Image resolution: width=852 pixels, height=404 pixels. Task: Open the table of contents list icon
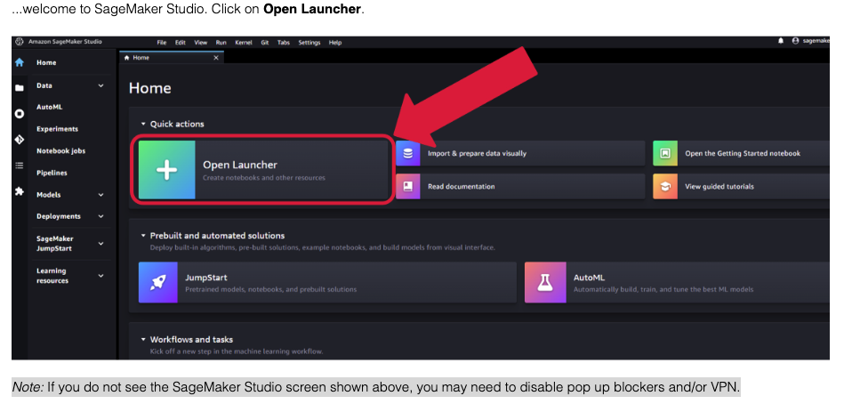coord(19,166)
